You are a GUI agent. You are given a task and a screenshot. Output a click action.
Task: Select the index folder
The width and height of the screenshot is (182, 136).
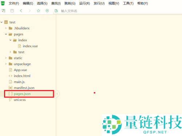tap(23, 40)
